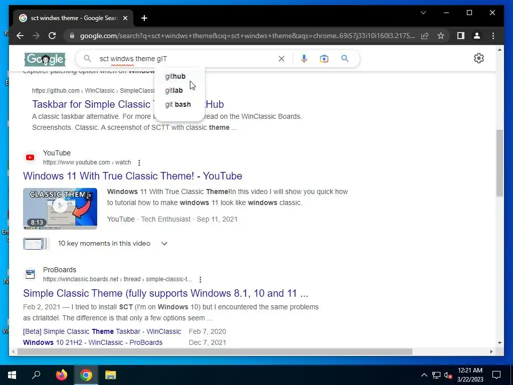Open Windows 11 With True Classic Theme link
The width and height of the screenshot is (513, 385).
[x=132, y=176]
